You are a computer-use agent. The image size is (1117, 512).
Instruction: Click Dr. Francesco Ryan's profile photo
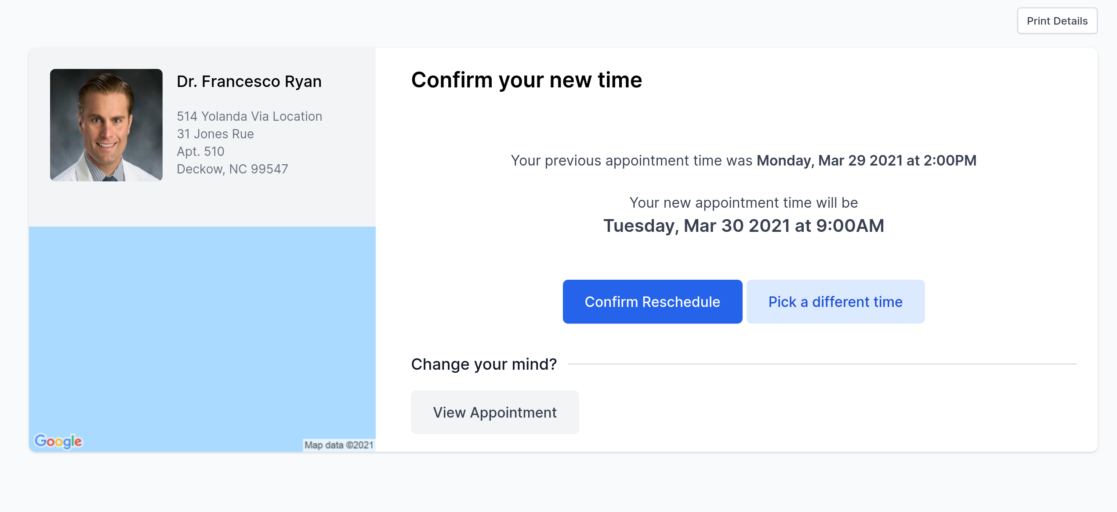pos(106,125)
